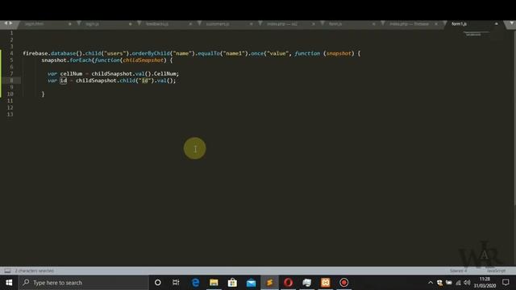Image resolution: width=516 pixels, height=290 pixels.
Task: Switch to the login.html tab
Action: 35,24
